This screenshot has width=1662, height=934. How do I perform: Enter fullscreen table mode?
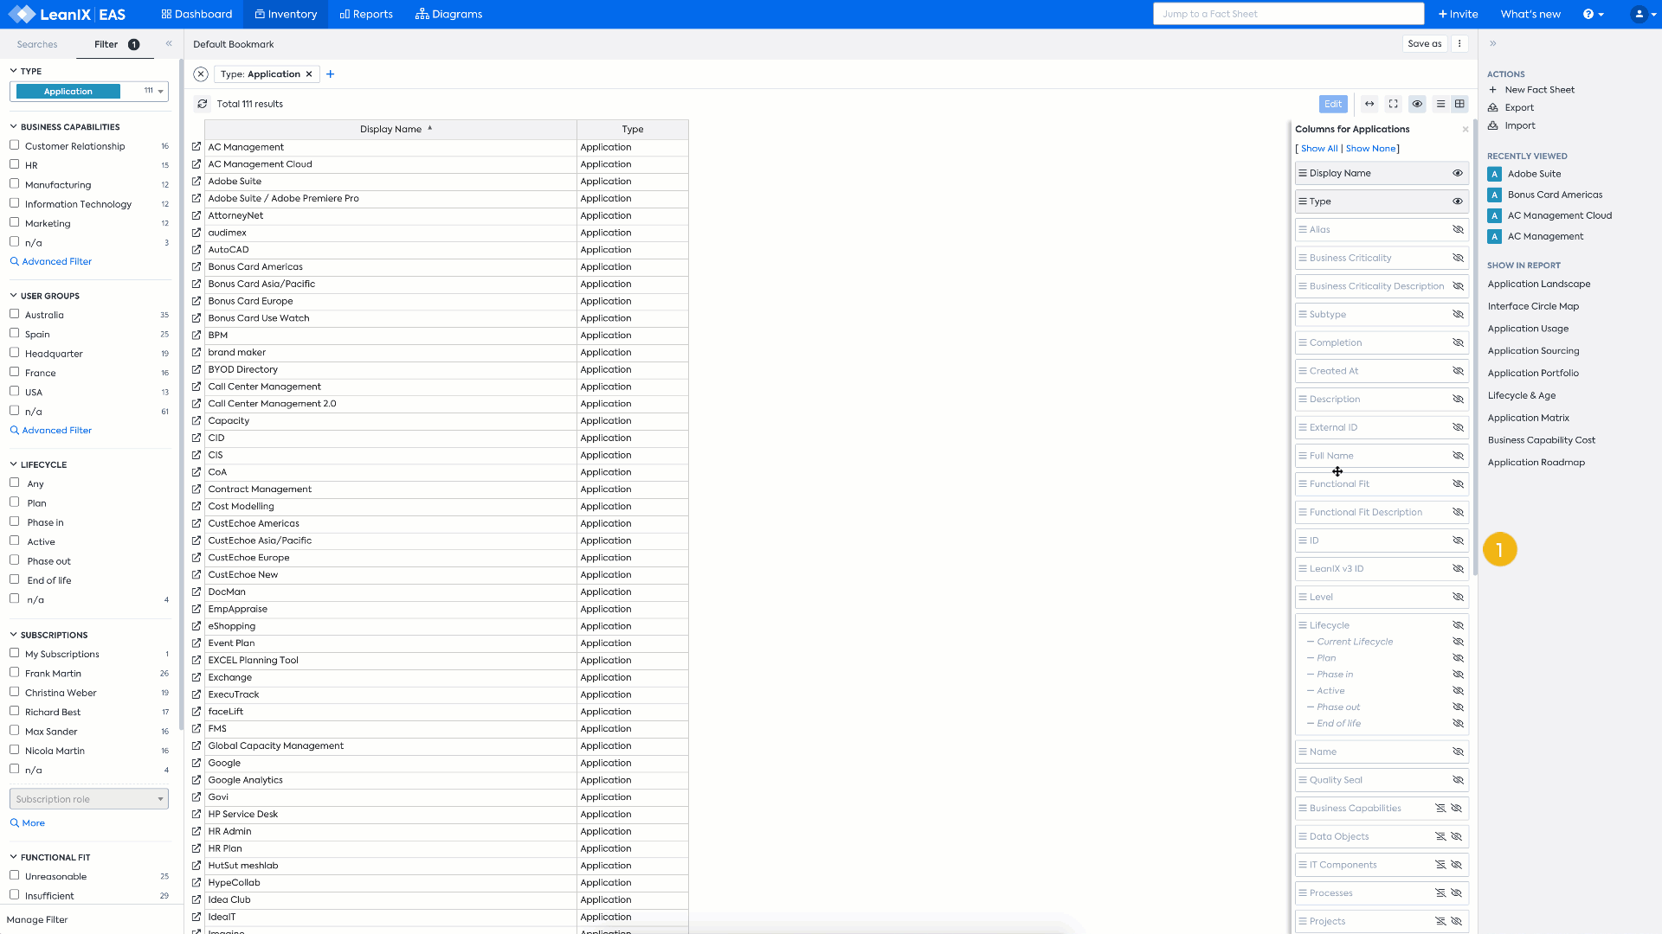tap(1394, 104)
